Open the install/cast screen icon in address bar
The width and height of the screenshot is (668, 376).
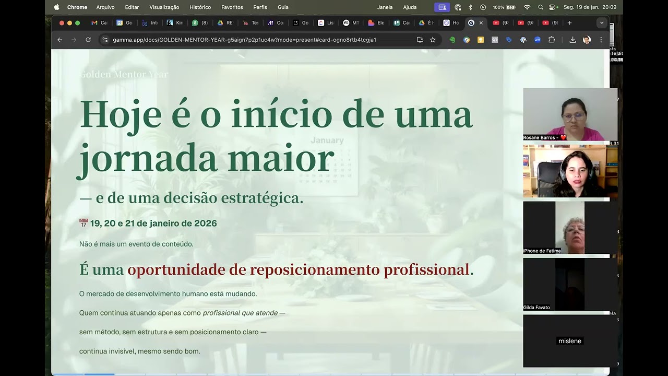(420, 40)
